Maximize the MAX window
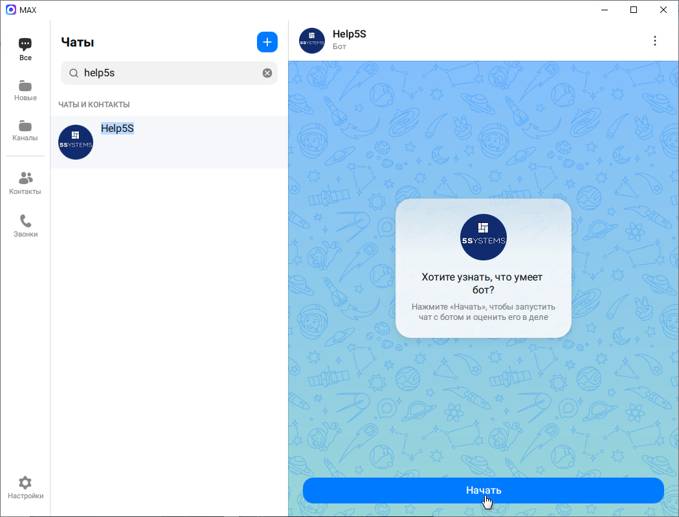Viewport: 679px width, 517px height. click(x=634, y=10)
